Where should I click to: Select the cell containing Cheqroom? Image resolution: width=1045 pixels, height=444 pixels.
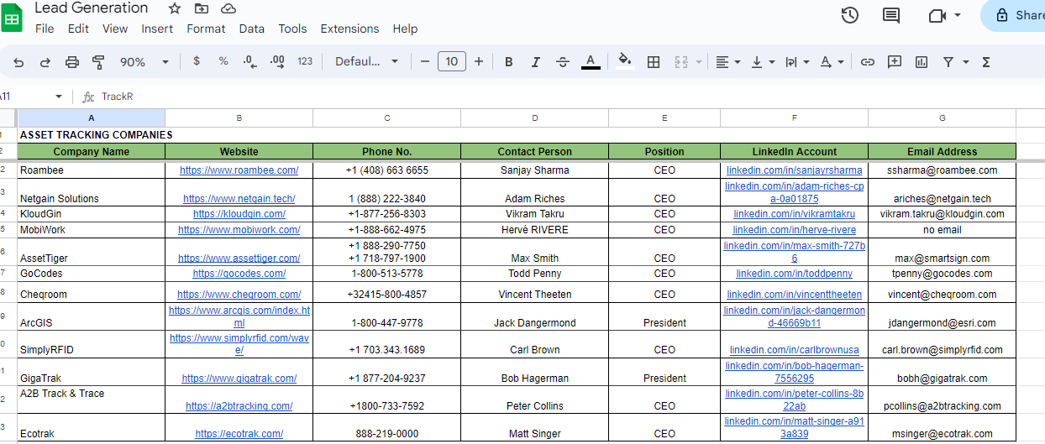pos(92,292)
